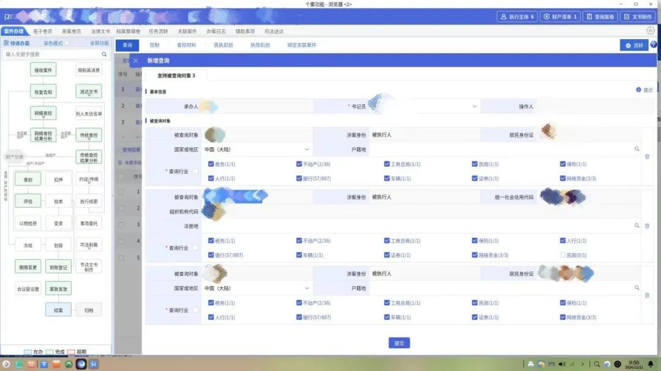Screen dimensions: 661x371
Task: Delete the first queried person with trash icon
Action: (x=647, y=156)
